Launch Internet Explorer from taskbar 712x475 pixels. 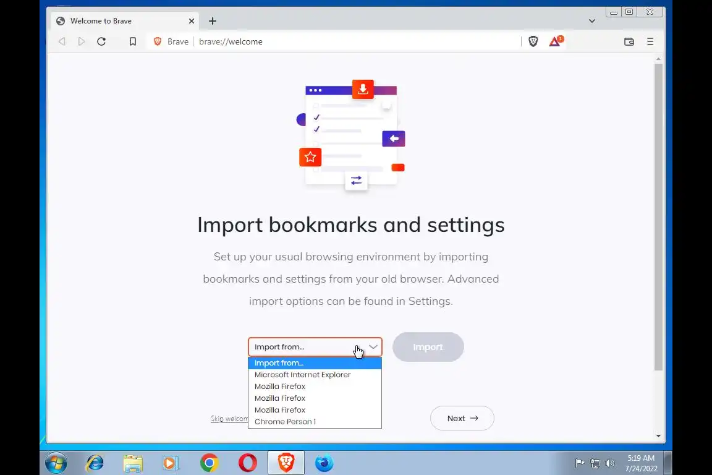point(95,463)
